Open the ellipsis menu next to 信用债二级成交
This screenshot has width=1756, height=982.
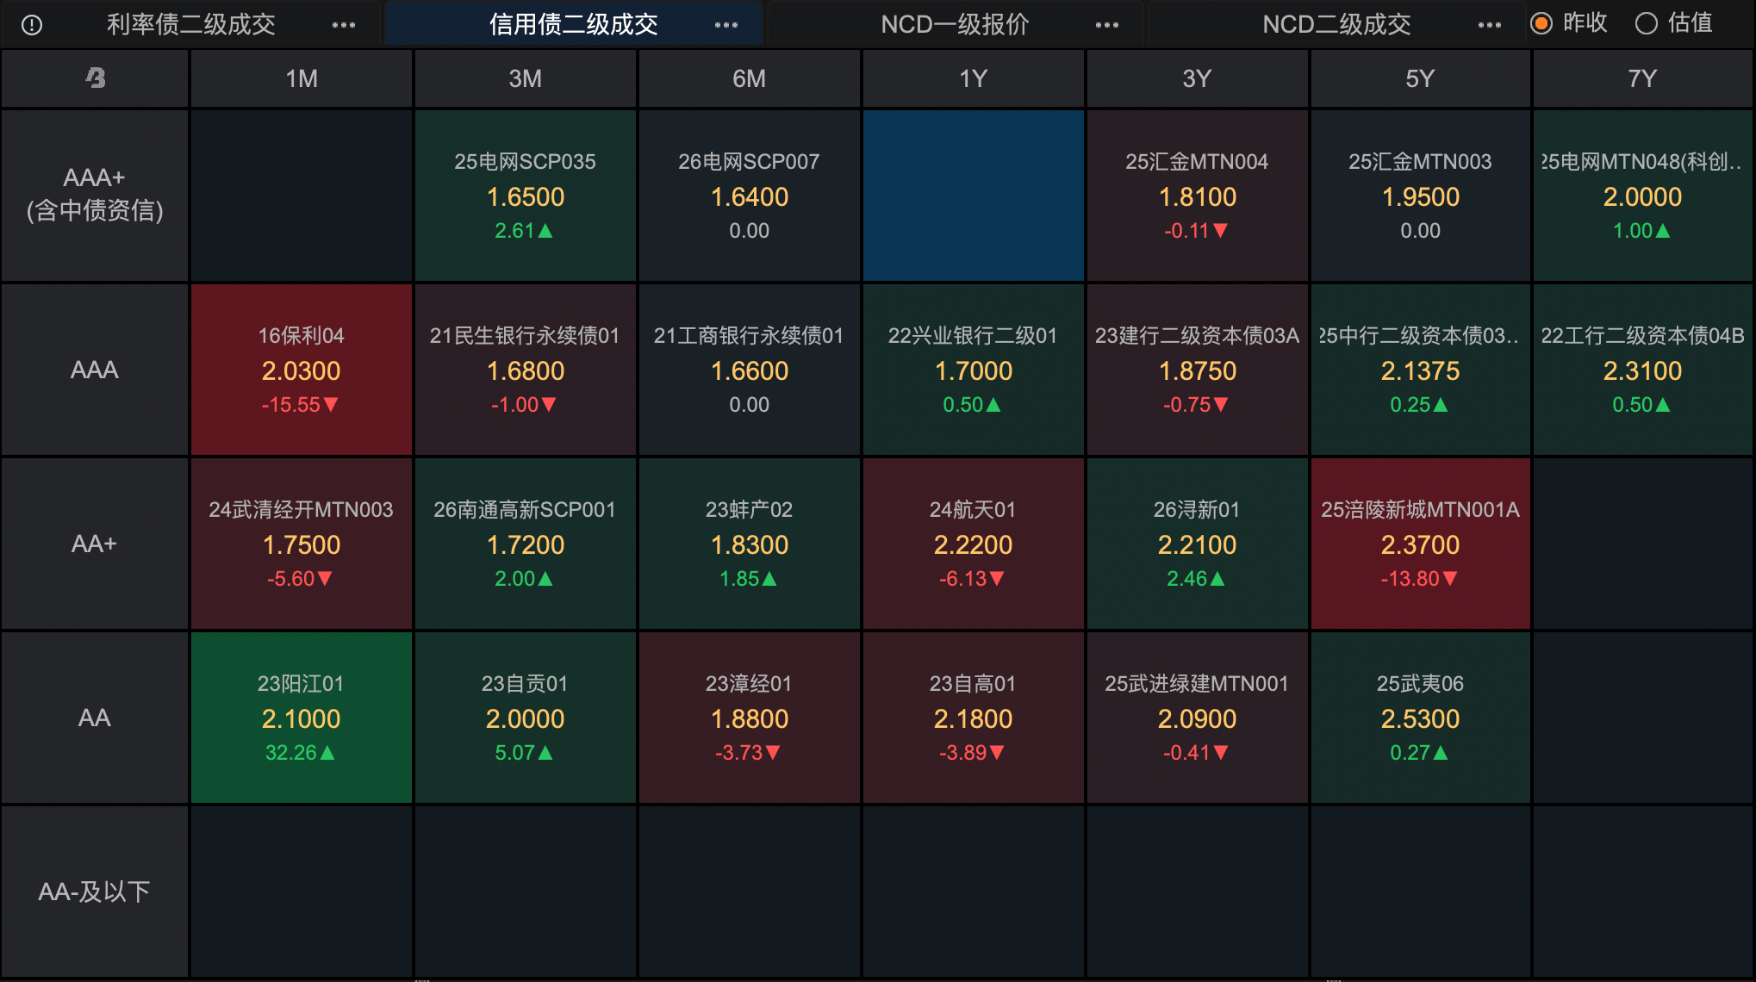click(726, 25)
